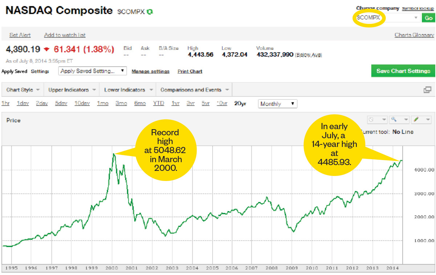Click the Print Chart link
Image resolution: width=436 pixels, height=275 pixels.
[190, 71]
